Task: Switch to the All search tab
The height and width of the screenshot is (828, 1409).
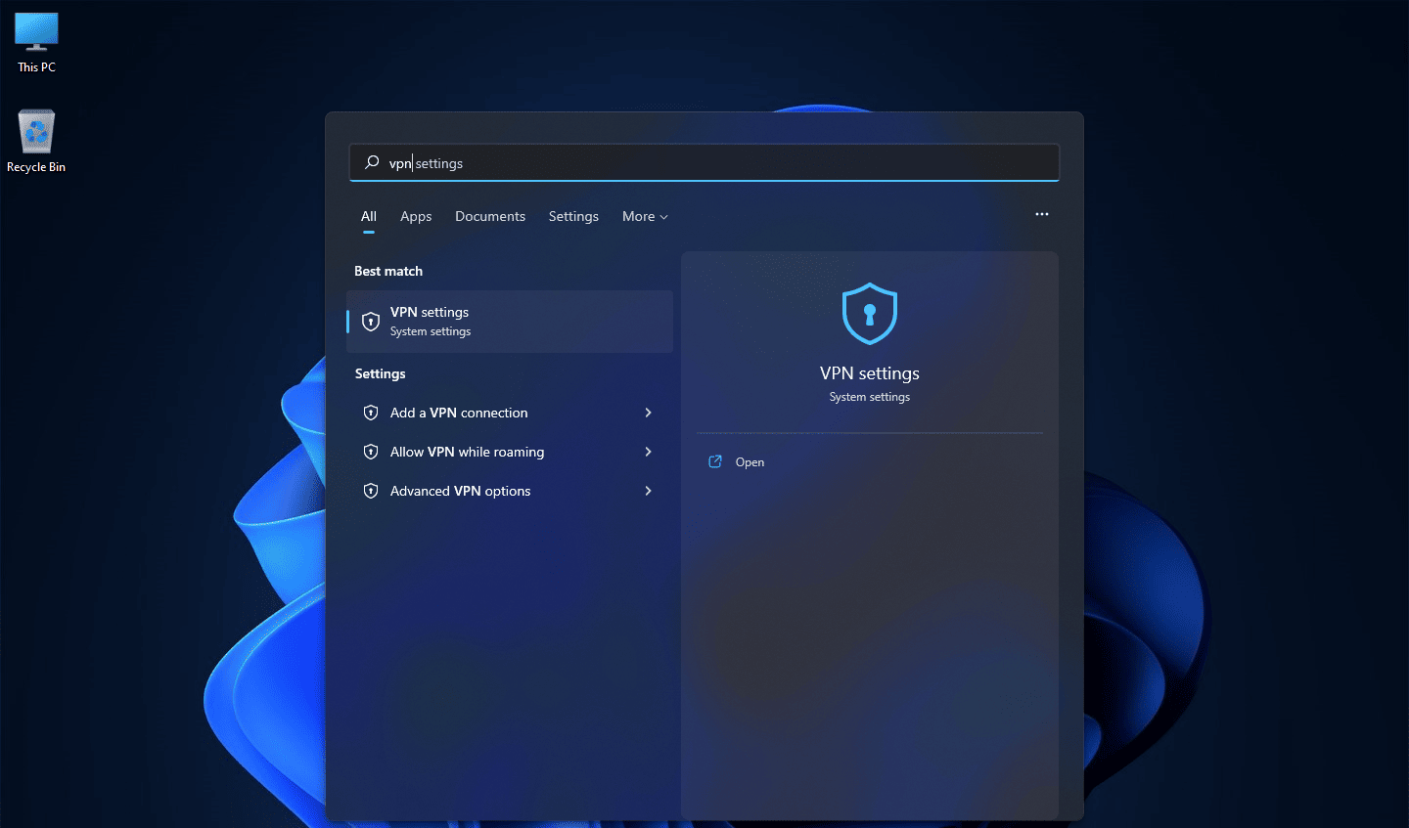Action: click(x=369, y=217)
